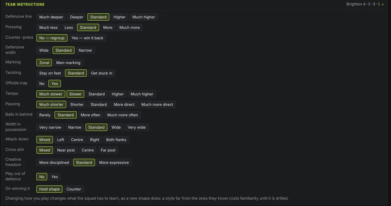The width and height of the screenshot is (391, 206).
Task: Enable play out of defence Yes
Action: (55, 177)
